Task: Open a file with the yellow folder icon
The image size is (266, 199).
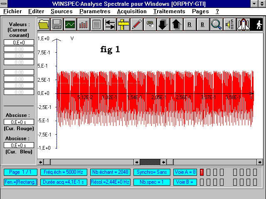Action: point(44,24)
